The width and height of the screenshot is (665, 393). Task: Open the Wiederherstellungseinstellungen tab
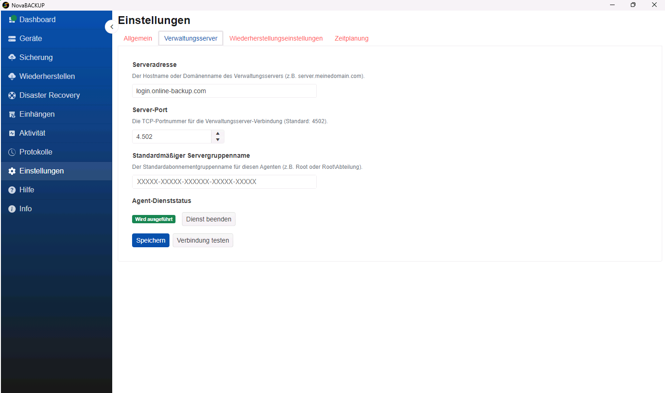pos(276,38)
